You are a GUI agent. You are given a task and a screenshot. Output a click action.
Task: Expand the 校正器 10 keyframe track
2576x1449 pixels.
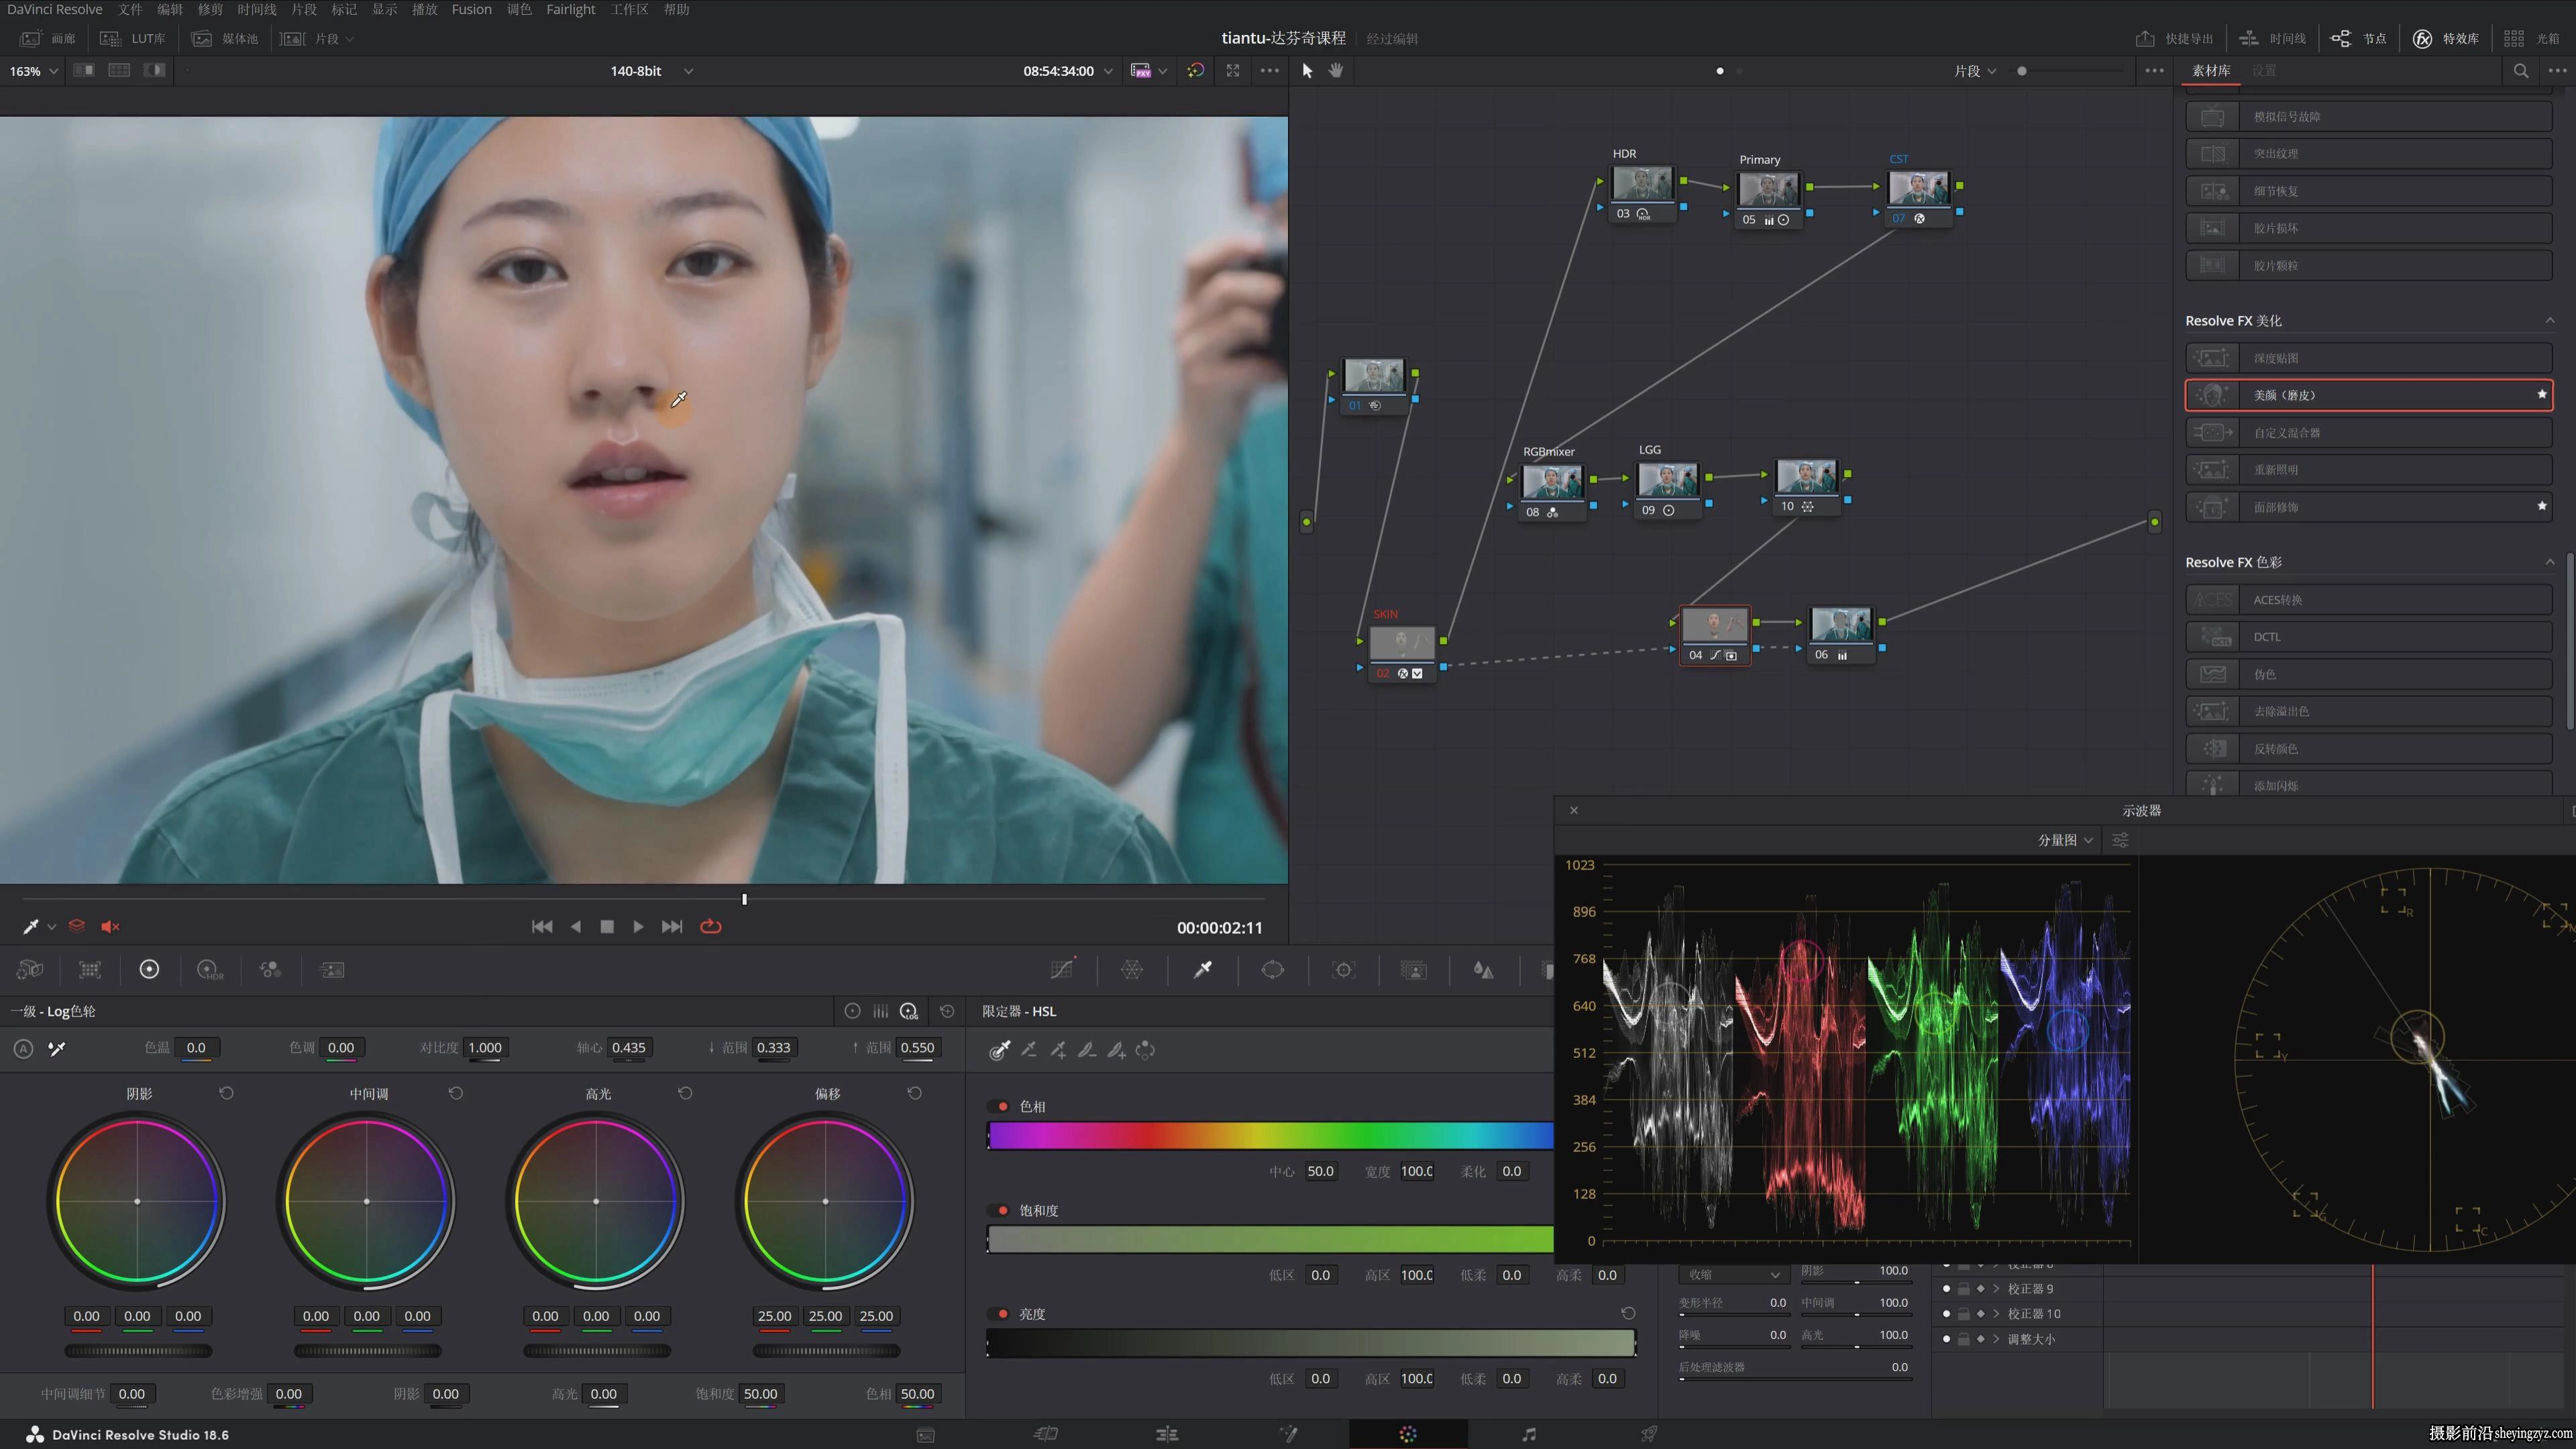(1997, 1313)
